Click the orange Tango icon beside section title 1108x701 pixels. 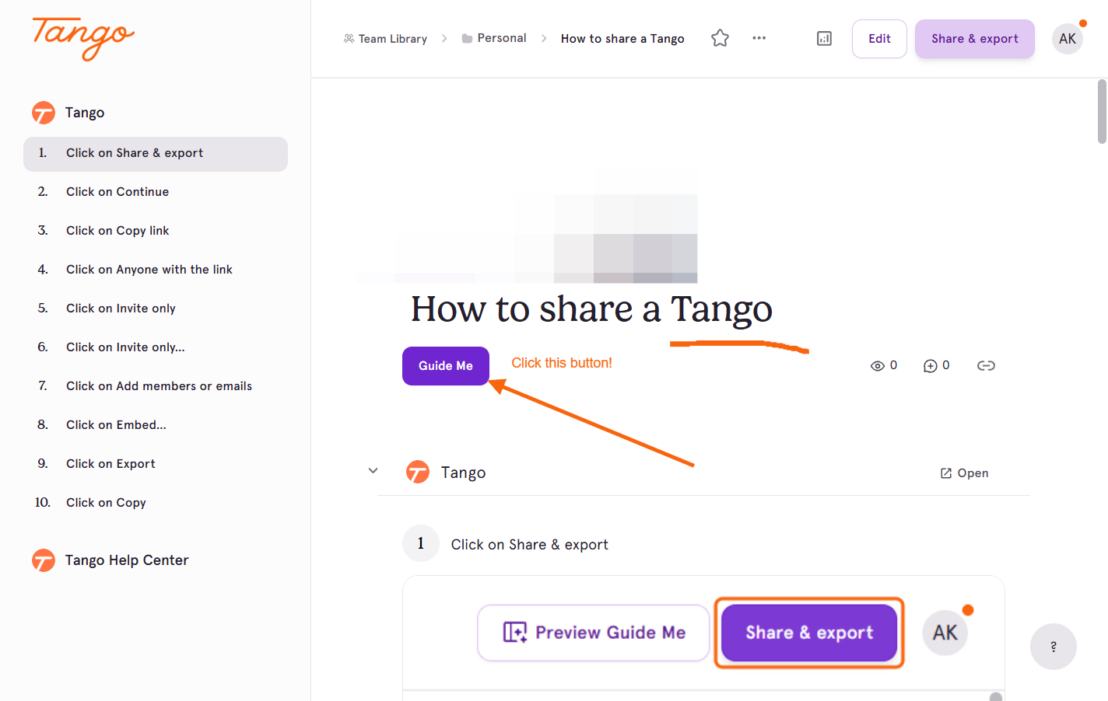pyautogui.click(x=418, y=472)
